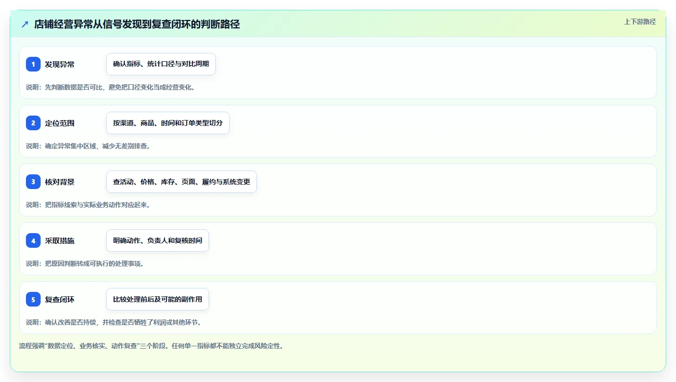676x382 pixels.
Task: Click the footer text 流程强调…三个阶段
Action: [151, 346]
